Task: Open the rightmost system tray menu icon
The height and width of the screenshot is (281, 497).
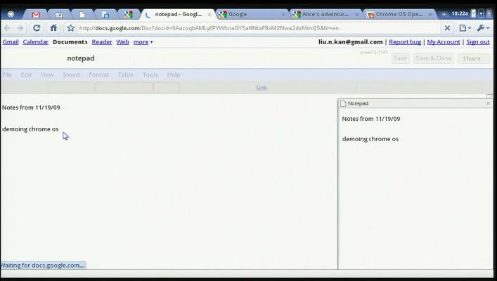Action: tap(489, 13)
